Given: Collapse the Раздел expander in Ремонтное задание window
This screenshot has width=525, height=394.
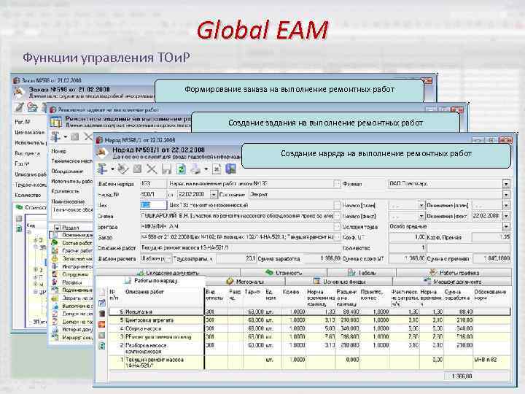Looking at the screenshot, I should (57, 228).
